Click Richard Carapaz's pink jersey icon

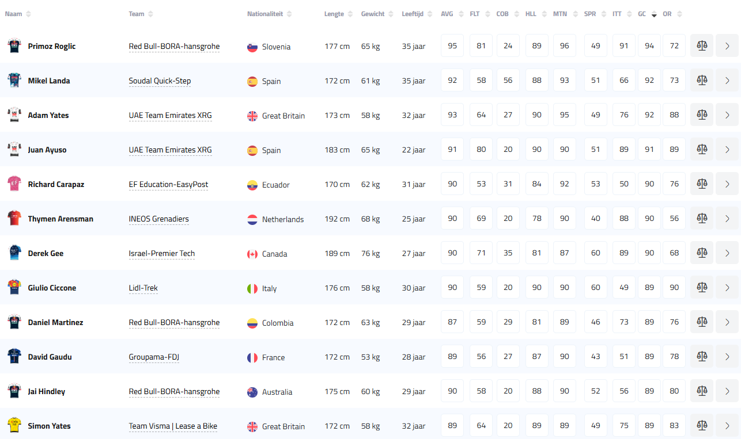point(14,184)
